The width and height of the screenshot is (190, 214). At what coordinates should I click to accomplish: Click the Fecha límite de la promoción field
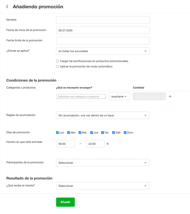pyautogui.click(x=103, y=41)
